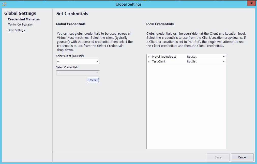Image resolution: width=257 pixels, height=164 pixels.
Task: Click Not Set value for ProVal Technologies
Action: 192,57
